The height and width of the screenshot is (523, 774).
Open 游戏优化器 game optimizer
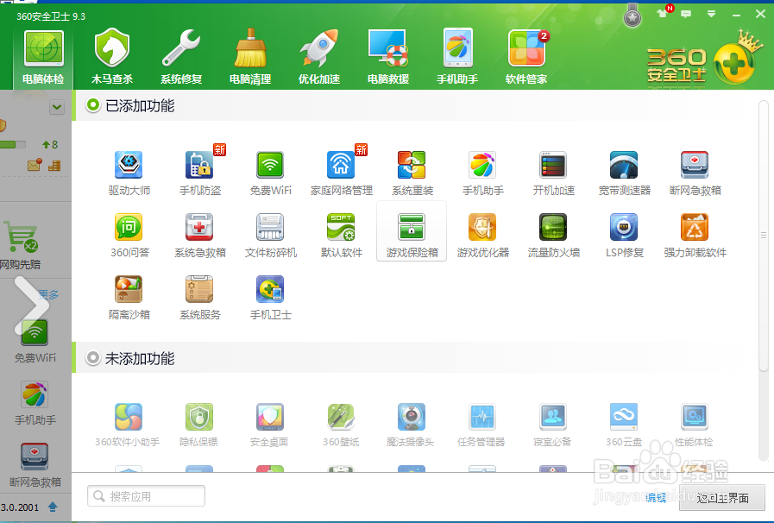(x=482, y=236)
